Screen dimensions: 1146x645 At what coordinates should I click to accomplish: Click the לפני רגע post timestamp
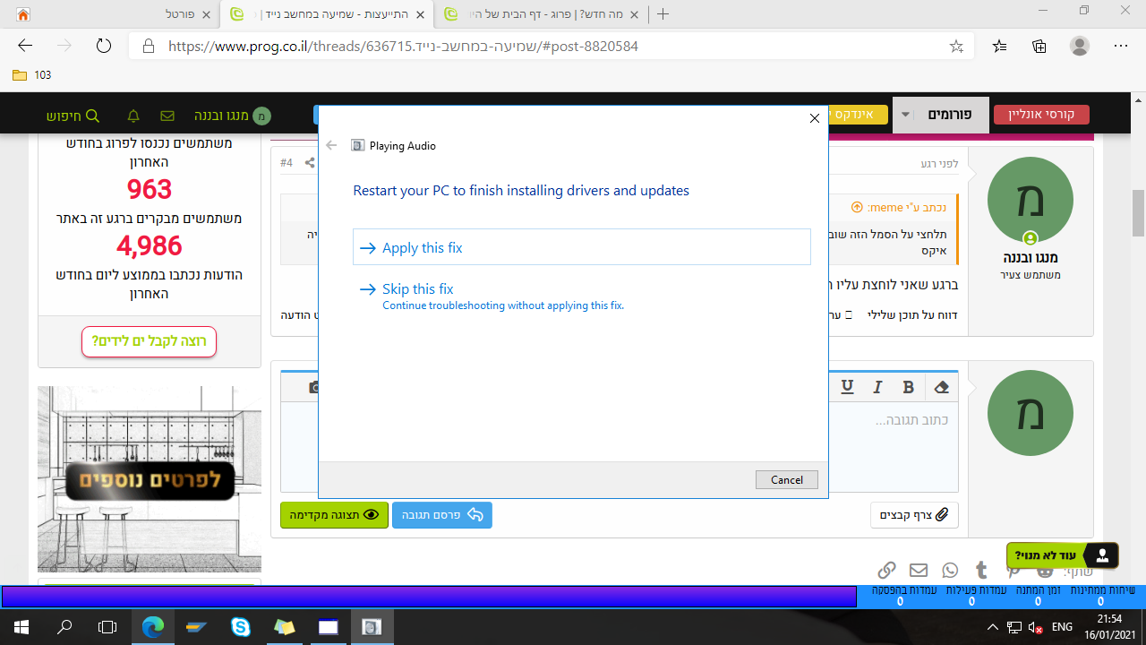coord(939,164)
